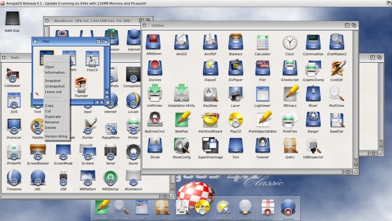This screenshot has height=221, width=392.
Task: Select the SuperDiskImage floppy icon
Action: 210,145
